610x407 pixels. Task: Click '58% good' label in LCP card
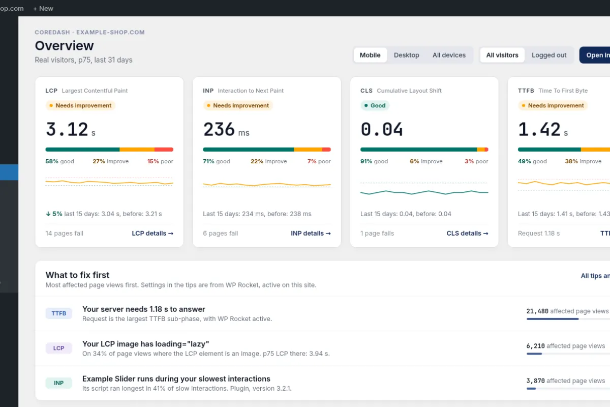(x=59, y=161)
